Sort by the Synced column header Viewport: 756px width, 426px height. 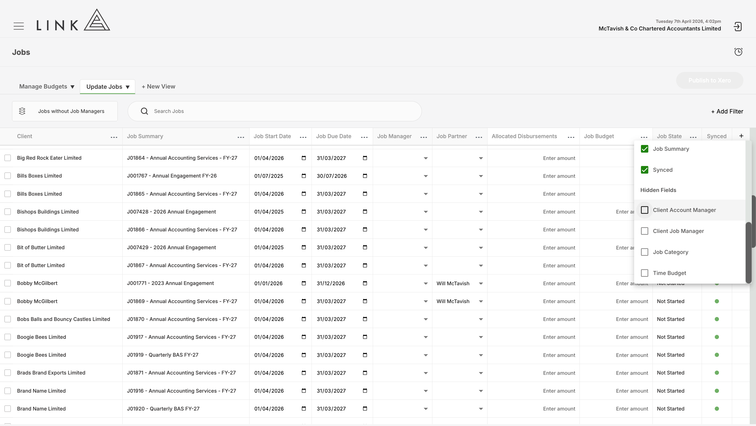pos(717,136)
